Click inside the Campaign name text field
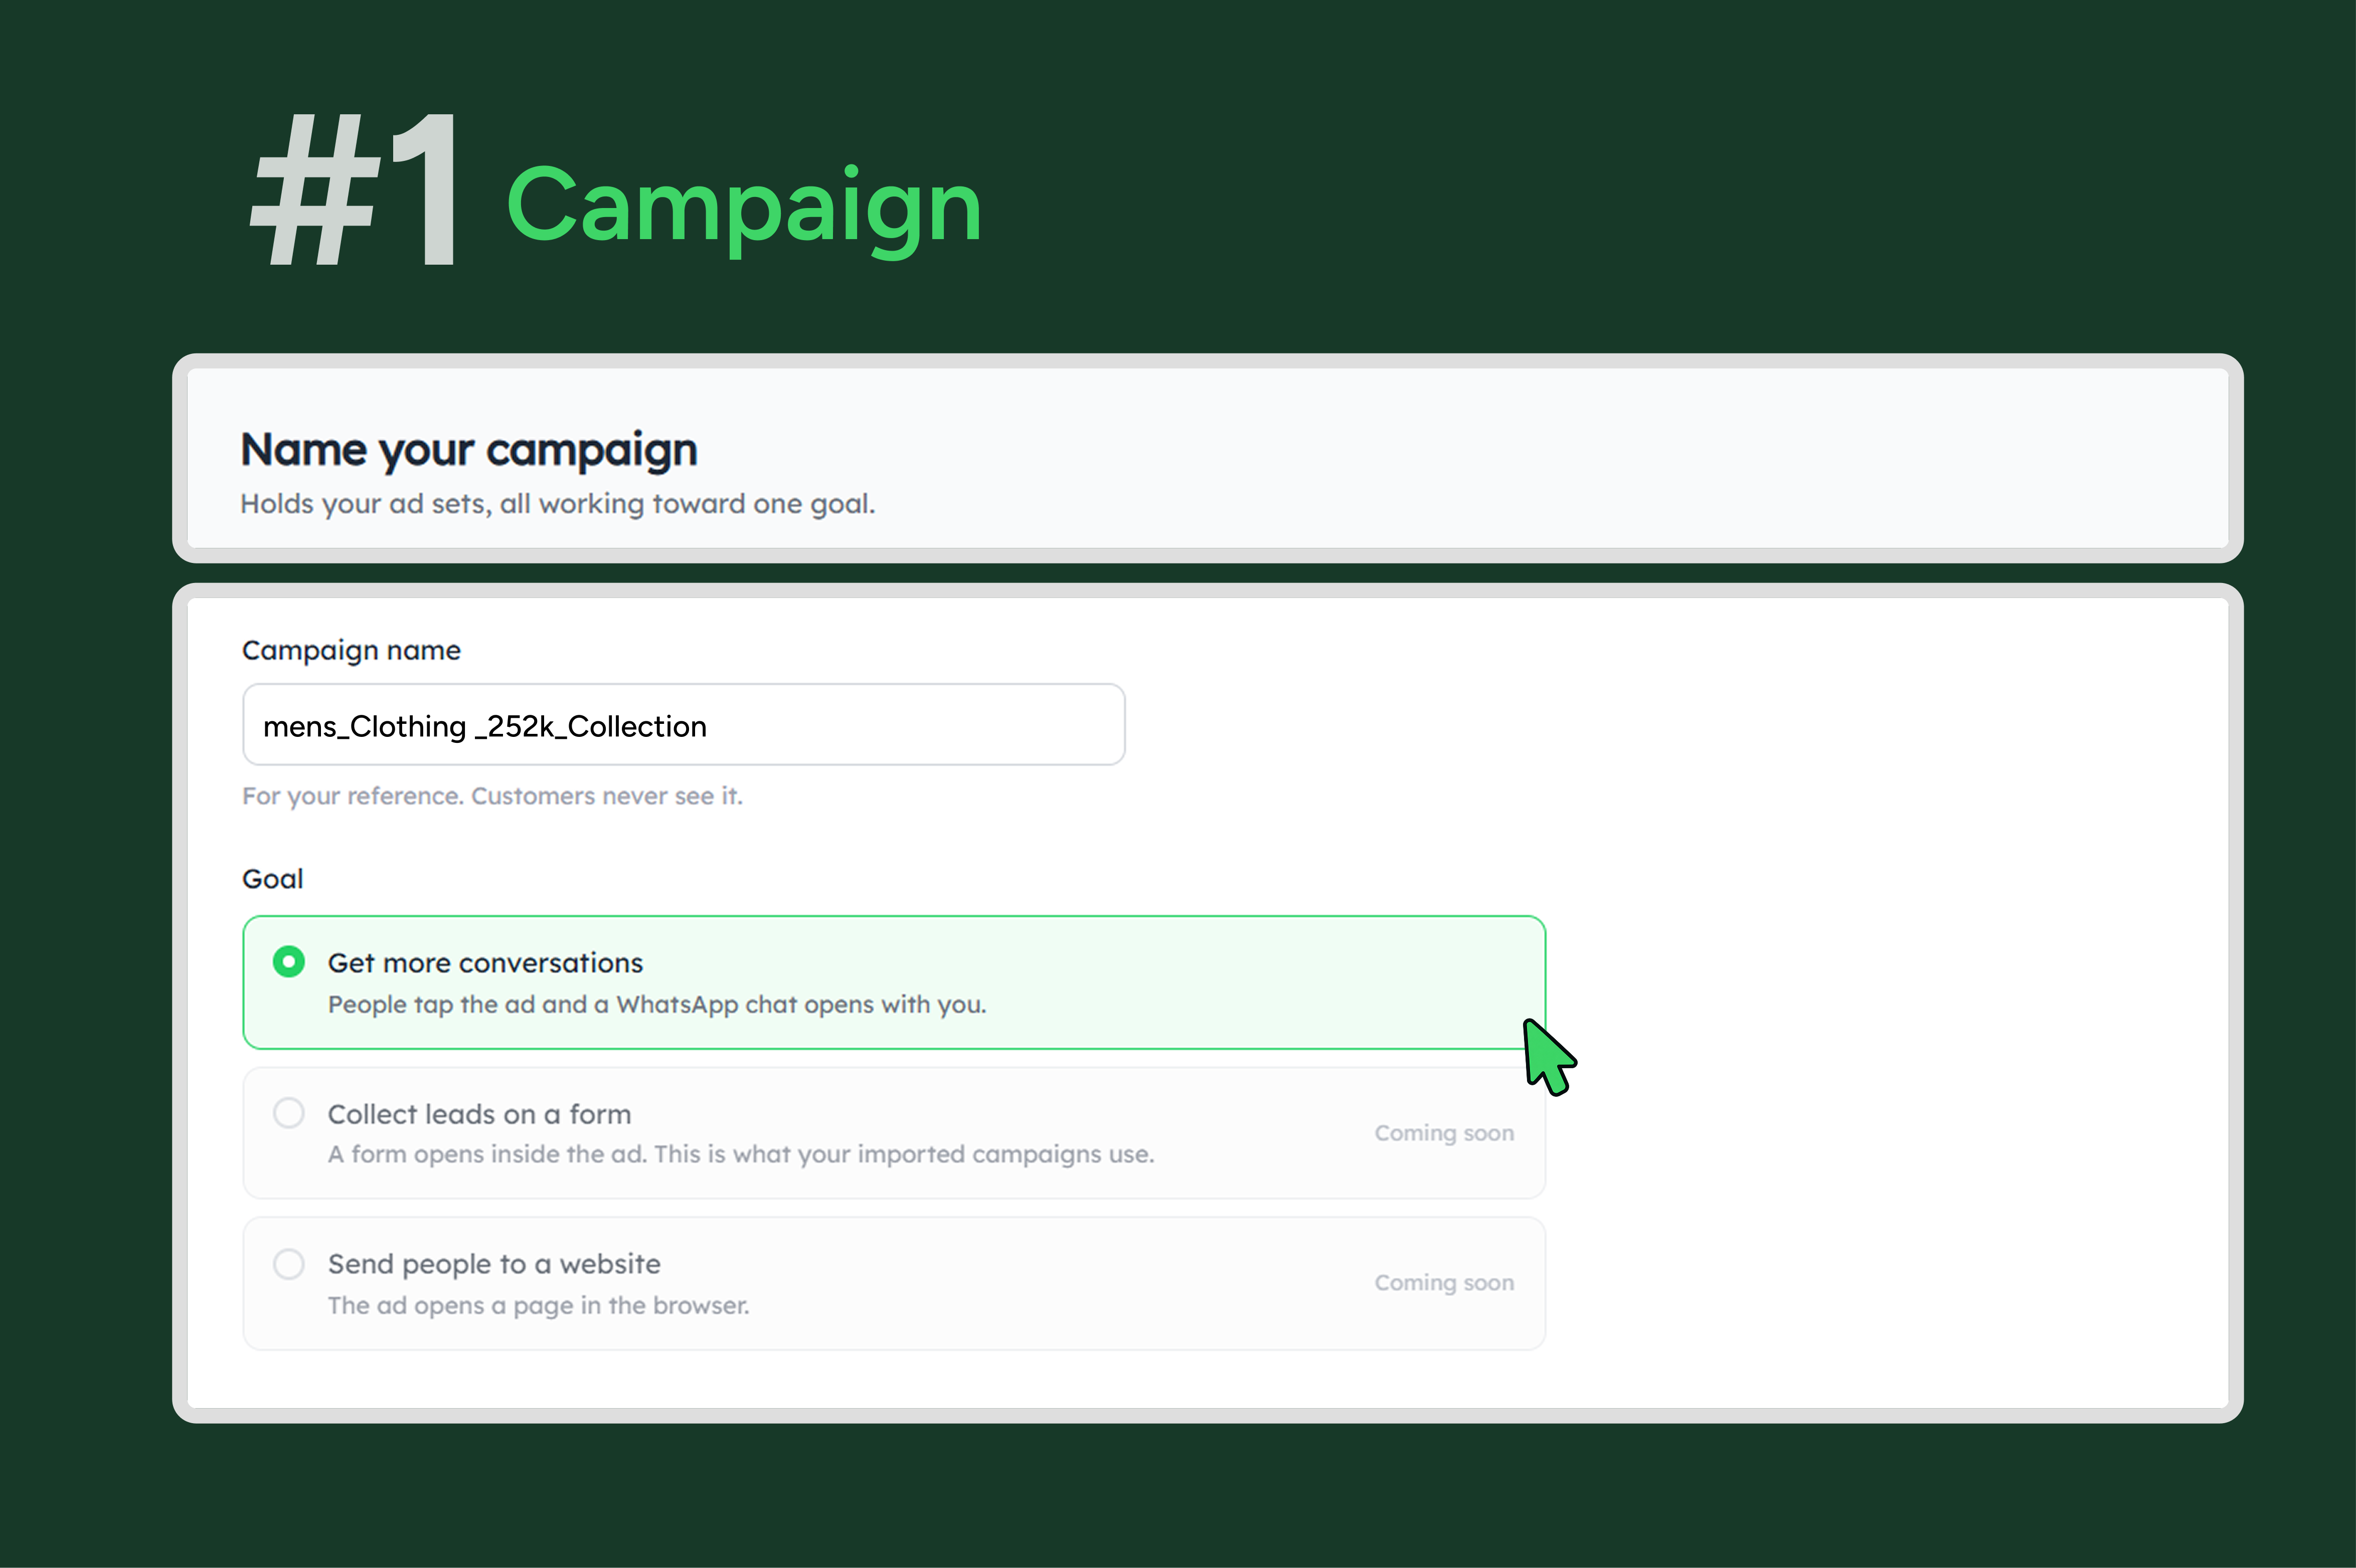This screenshot has height=1568, width=2356. pos(684,725)
